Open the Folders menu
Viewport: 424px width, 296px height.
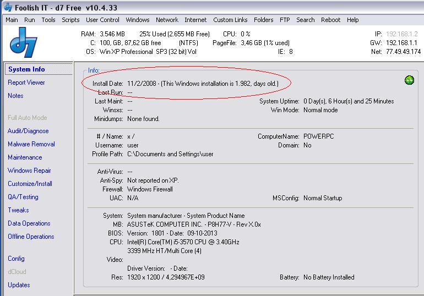[263, 20]
